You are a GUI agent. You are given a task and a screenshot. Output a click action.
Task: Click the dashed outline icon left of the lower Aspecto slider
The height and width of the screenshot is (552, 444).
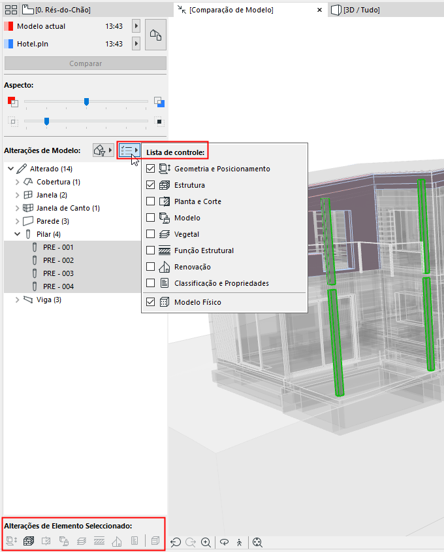click(12, 122)
